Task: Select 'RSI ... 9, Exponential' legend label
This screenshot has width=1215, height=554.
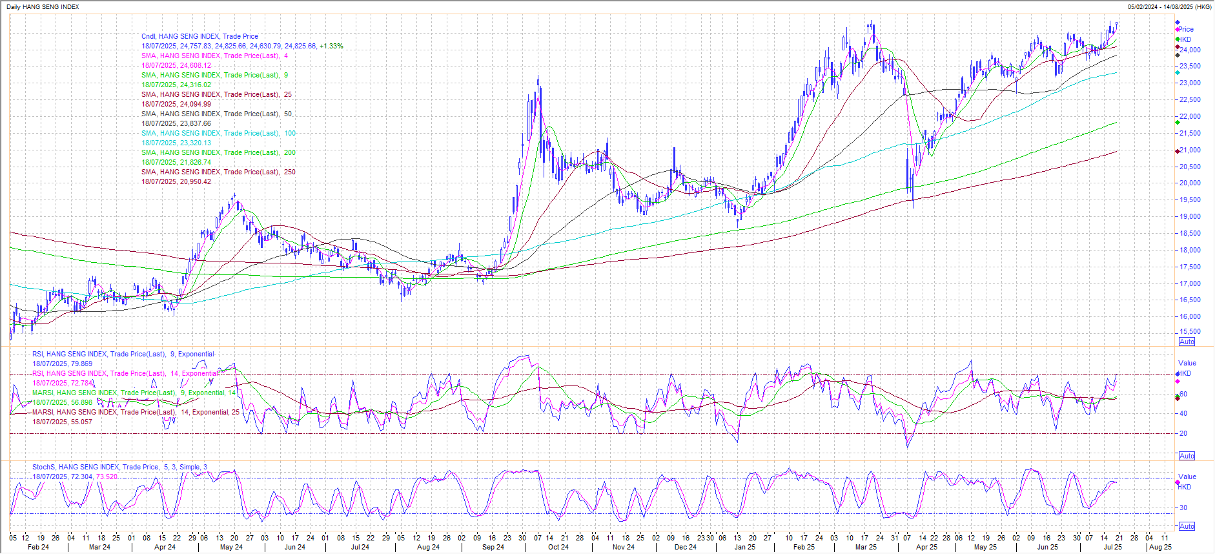Action: (x=123, y=354)
